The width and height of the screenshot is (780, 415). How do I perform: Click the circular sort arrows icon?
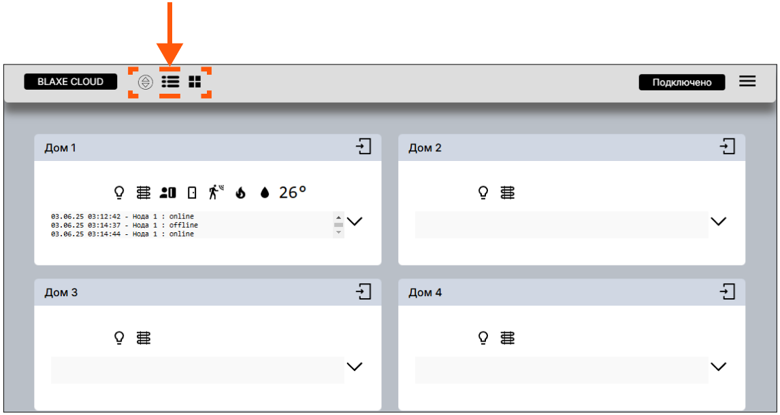[145, 82]
